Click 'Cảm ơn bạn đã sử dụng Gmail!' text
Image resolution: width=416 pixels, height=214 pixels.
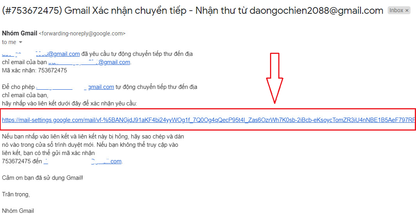point(43,177)
